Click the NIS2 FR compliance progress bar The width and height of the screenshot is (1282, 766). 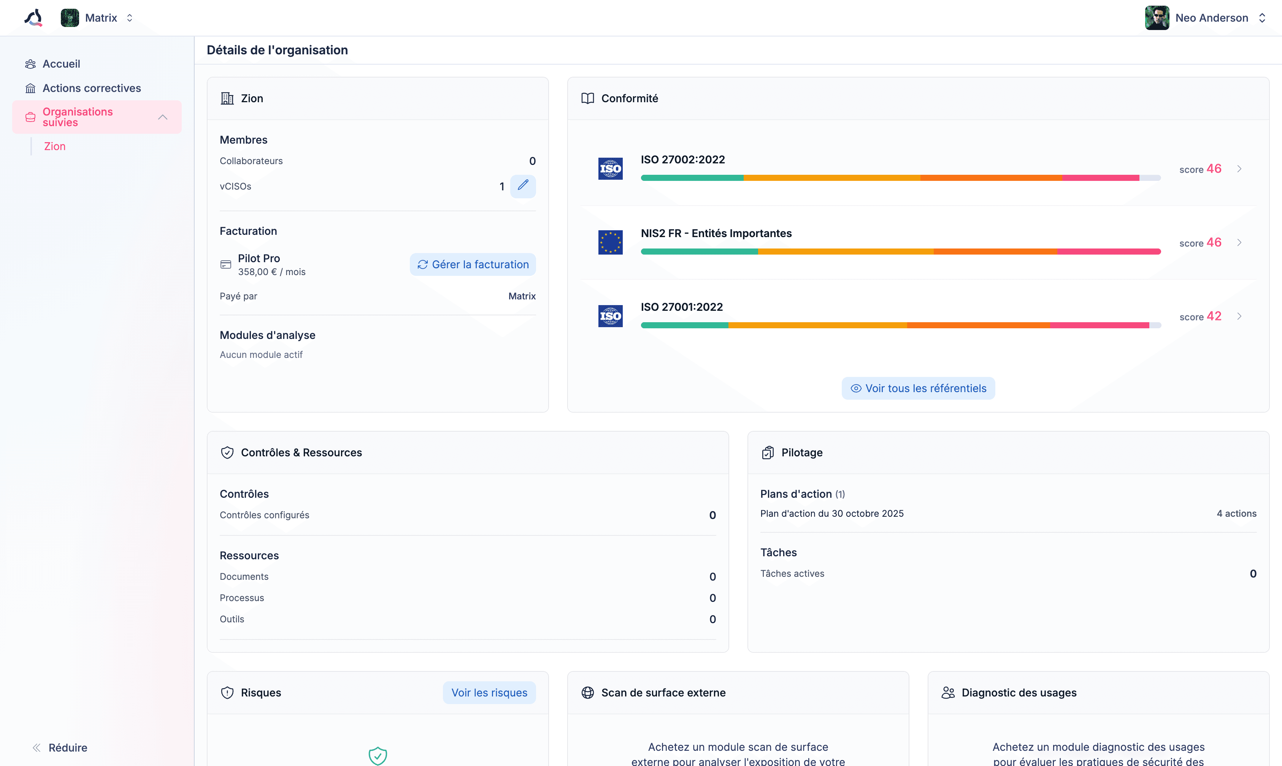pos(900,252)
